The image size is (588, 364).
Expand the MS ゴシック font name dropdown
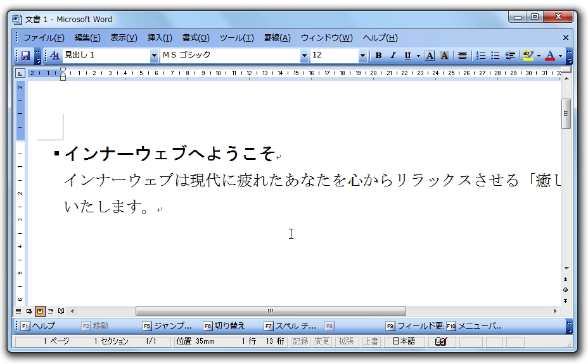[x=304, y=56]
